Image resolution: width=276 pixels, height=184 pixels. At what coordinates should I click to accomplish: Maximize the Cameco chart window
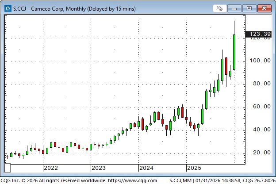click(x=249, y=8)
